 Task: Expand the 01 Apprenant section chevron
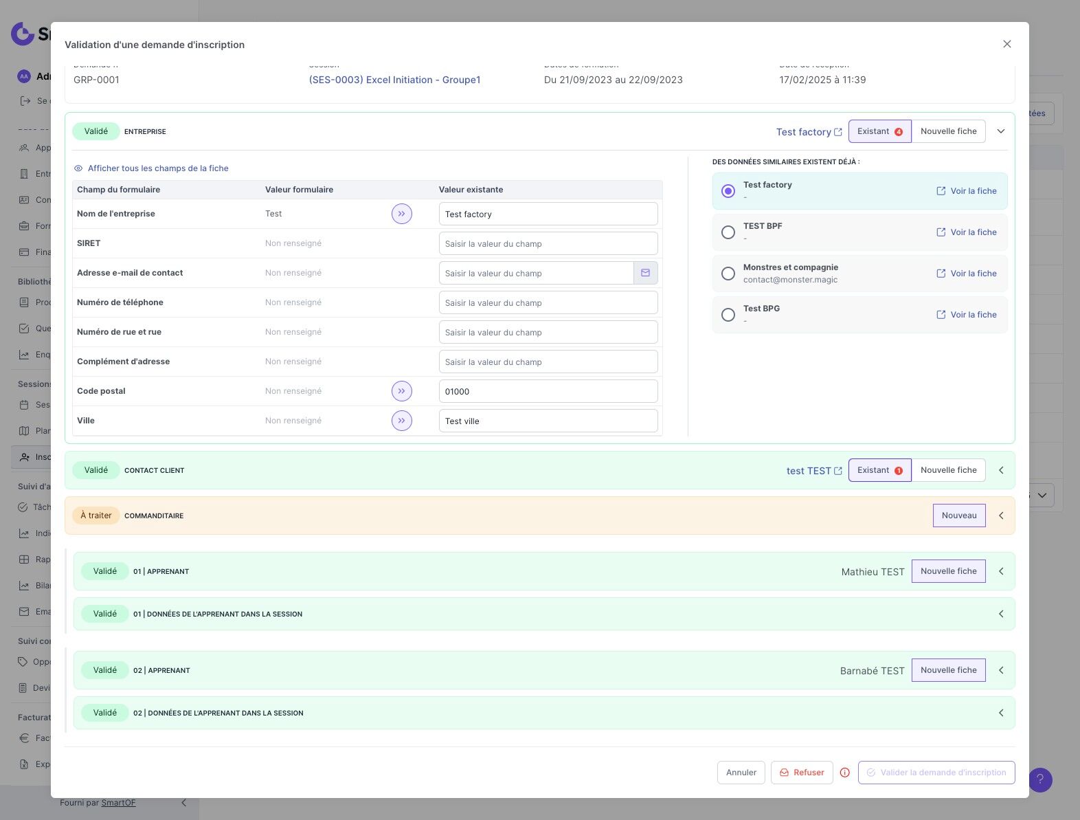pos(1001,571)
